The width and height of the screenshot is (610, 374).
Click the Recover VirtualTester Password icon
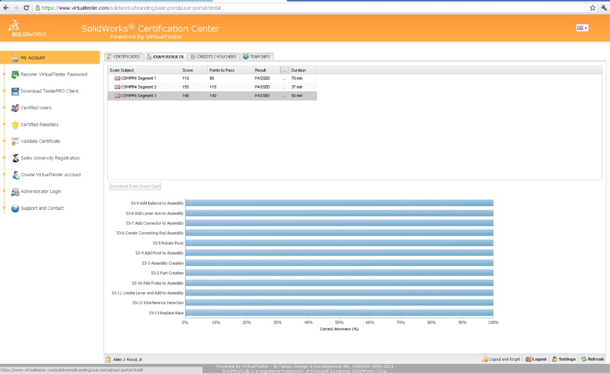coord(15,74)
